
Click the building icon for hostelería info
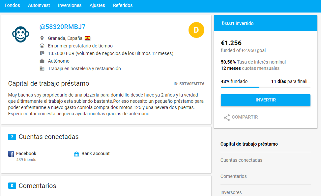(x=42, y=69)
